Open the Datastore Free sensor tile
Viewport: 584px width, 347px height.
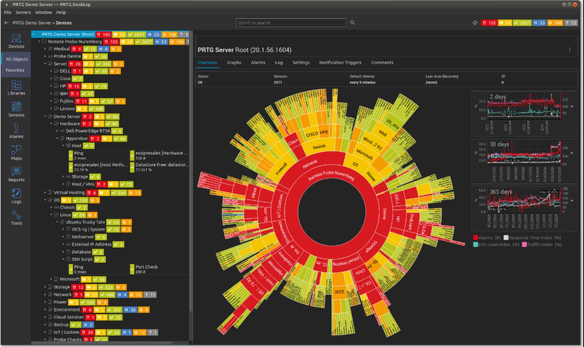coord(160,167)
